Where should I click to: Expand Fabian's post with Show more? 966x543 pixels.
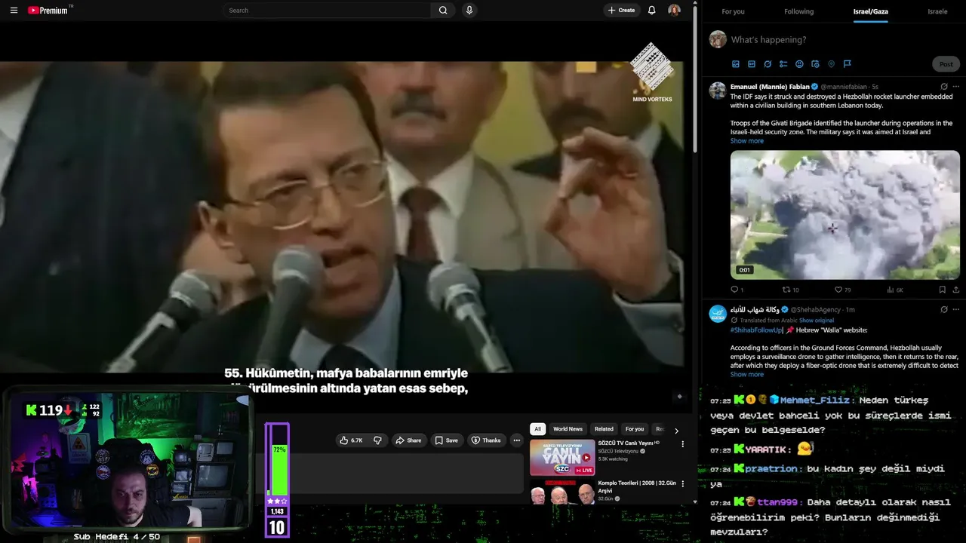tap(746, 141)
